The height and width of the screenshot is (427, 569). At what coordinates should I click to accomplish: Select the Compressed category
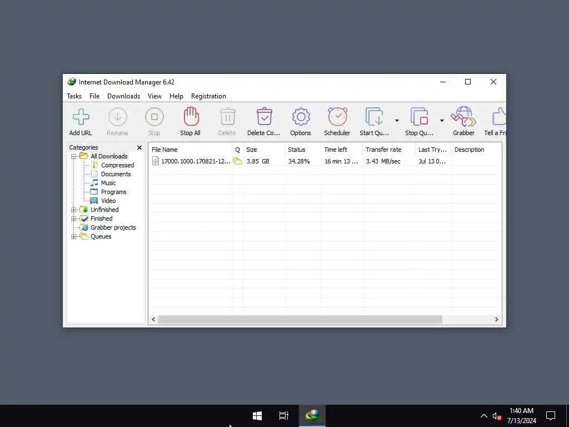(117, 165)
